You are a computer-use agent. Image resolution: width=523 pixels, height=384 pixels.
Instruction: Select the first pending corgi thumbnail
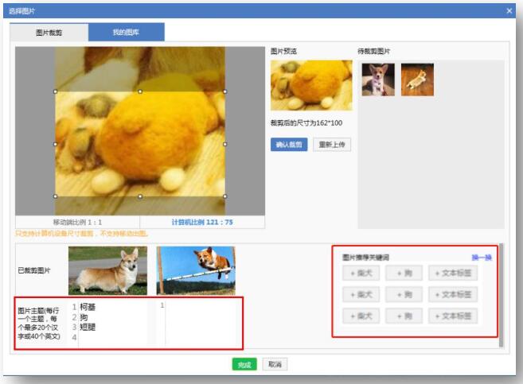tap(378, 80)
